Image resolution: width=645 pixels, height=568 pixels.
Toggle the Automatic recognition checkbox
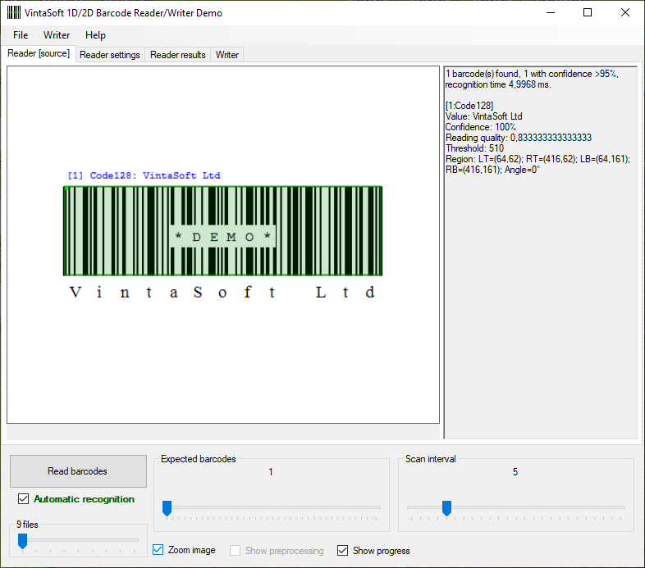point(24,499)
